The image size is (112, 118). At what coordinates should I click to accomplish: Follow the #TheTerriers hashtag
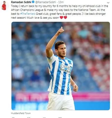[28, 14]
